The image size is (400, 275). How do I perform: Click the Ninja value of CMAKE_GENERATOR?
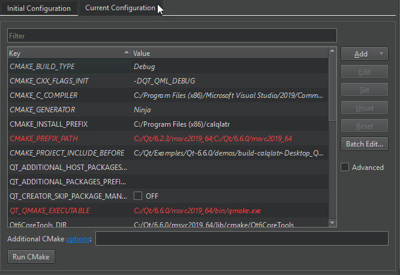click(142, 110)
